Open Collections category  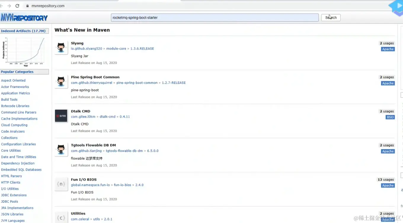pos(9,138)
